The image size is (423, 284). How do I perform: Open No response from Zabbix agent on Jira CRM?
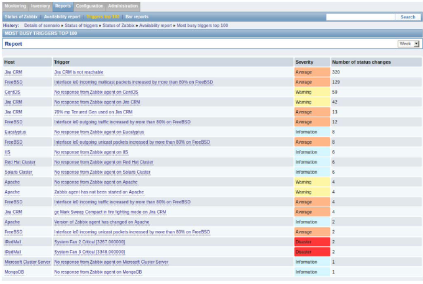point(97,102)
